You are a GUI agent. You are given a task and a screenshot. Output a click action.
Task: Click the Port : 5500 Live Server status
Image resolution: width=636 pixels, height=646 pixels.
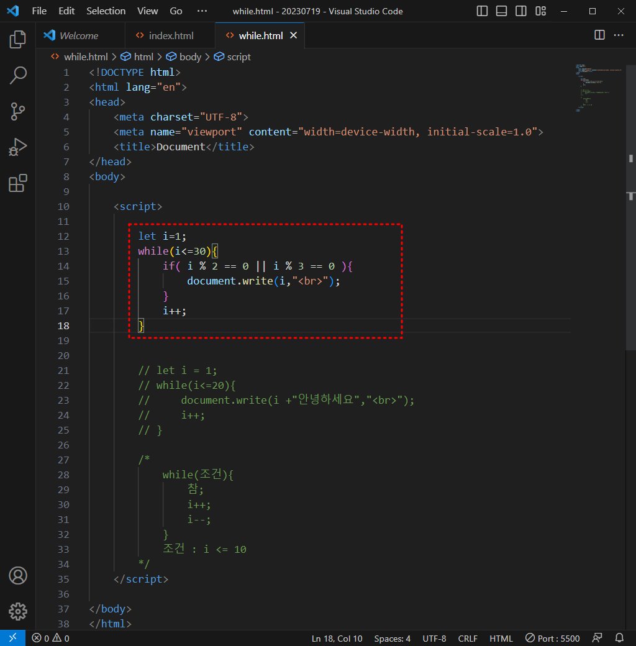point(552,638)
